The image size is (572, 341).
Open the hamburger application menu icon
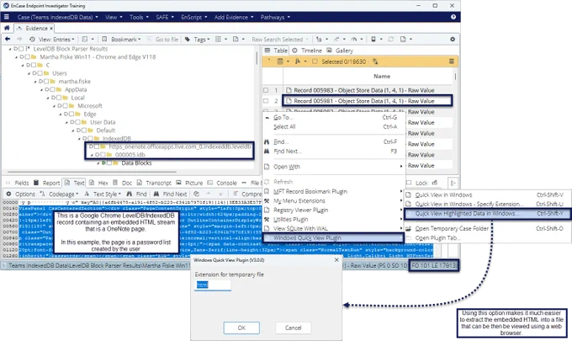[6, 17]
